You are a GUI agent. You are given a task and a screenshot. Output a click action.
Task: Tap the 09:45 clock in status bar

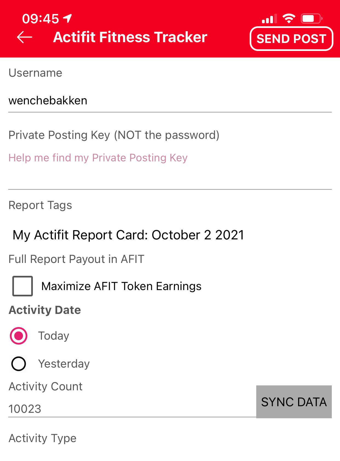pyautogui.click(x=41, y=19)
